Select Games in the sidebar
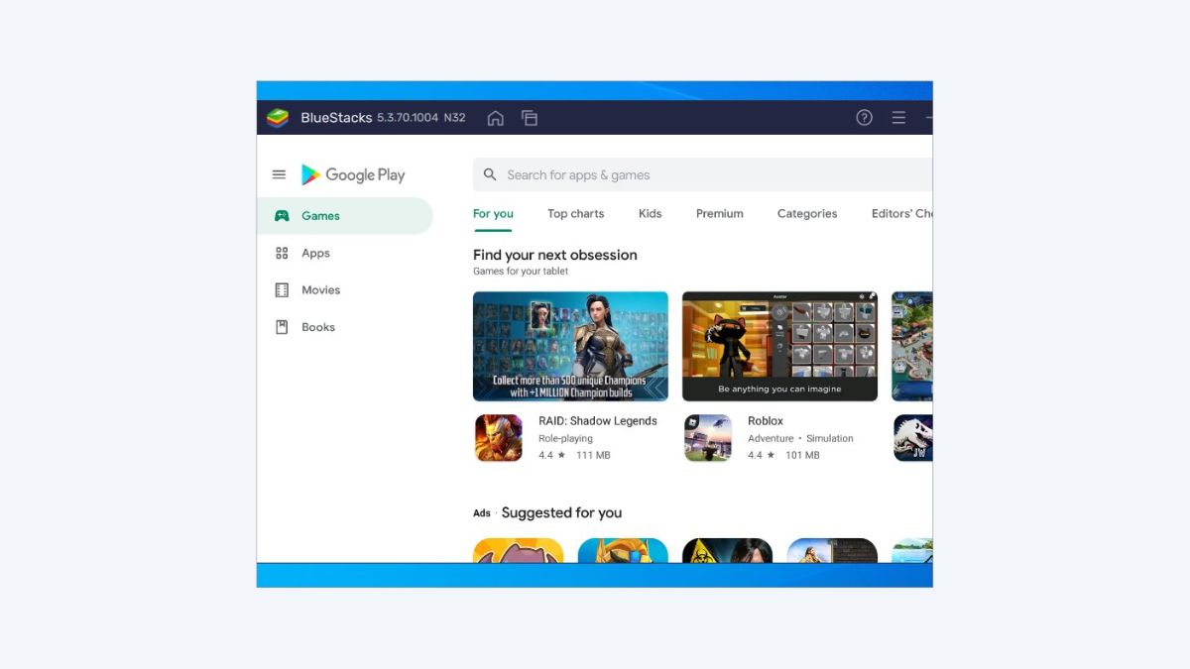Screen dimensions: 1190x669 click(x=345, y=216)
